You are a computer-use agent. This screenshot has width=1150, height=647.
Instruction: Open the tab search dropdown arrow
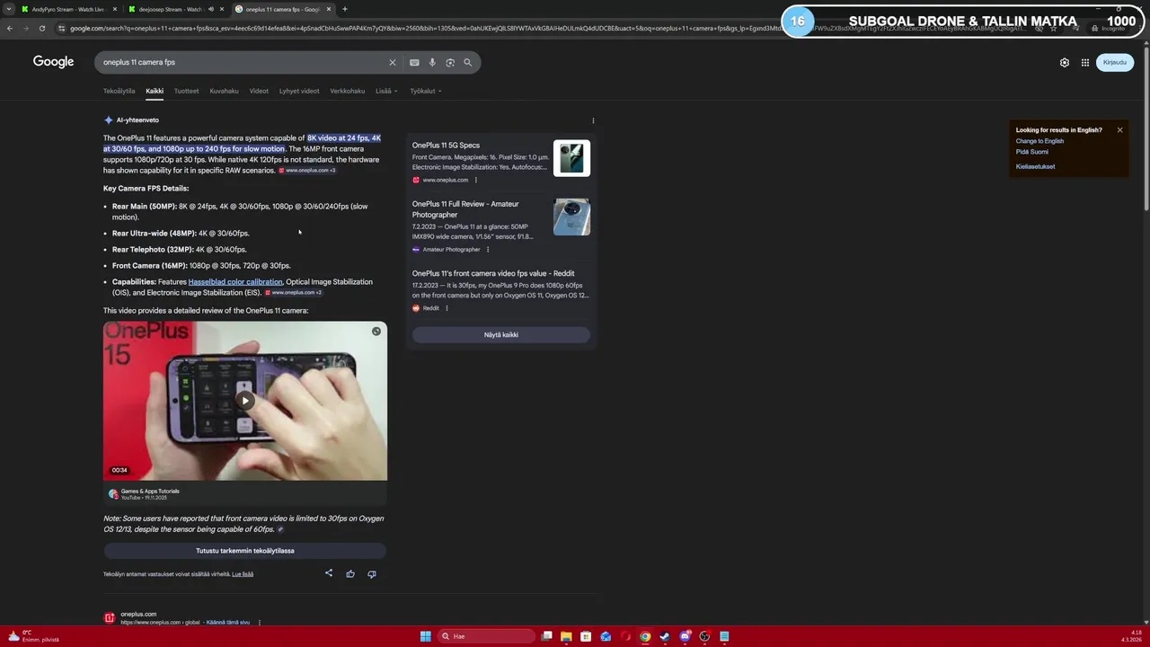[x=9, y=9]
